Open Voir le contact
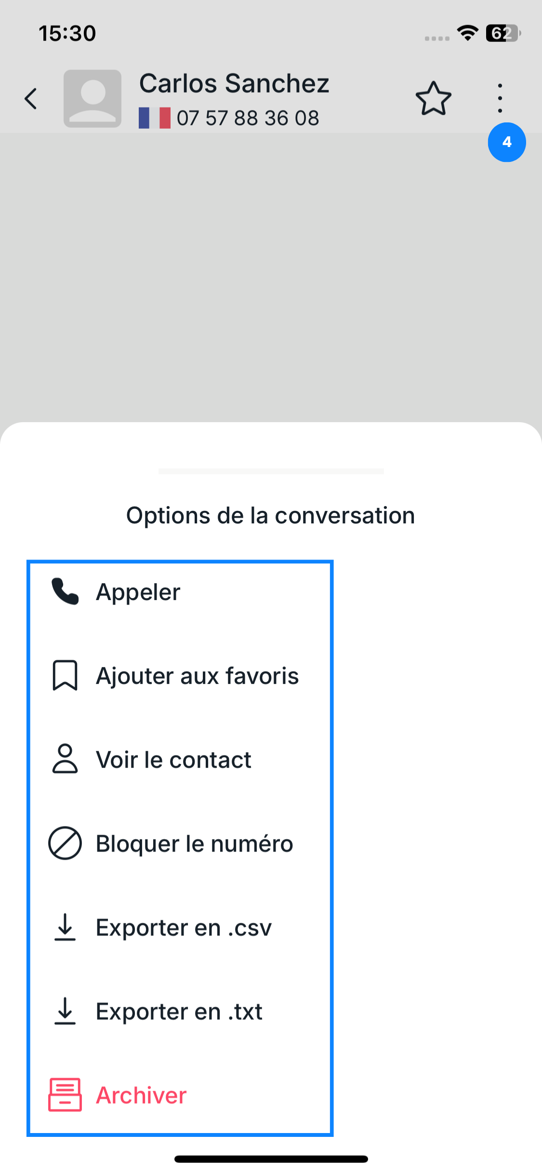 [173, 760]
